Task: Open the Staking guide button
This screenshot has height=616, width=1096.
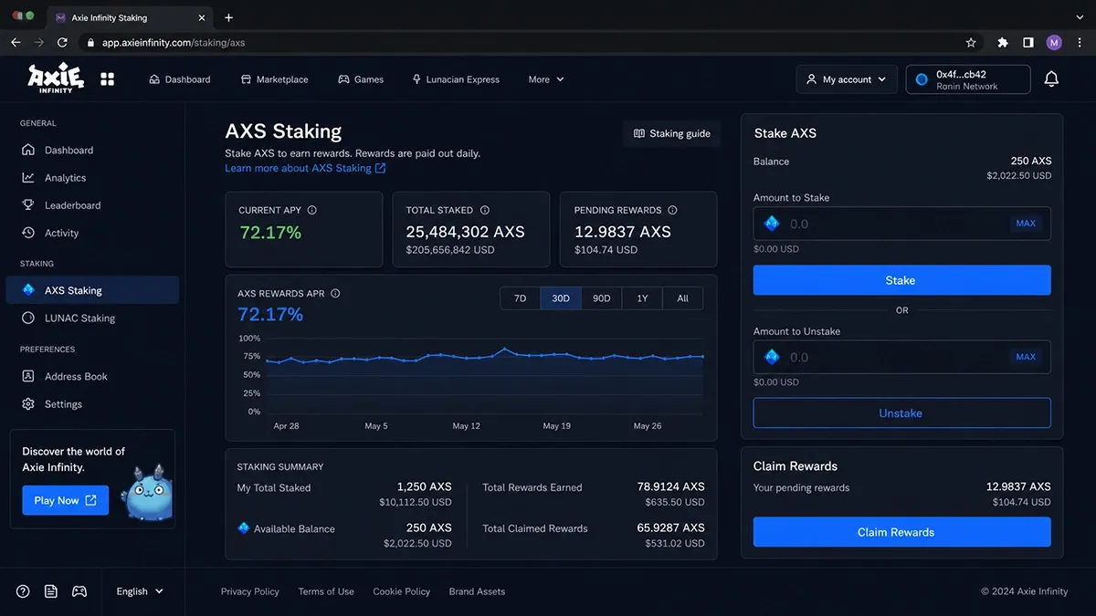Action: coord(672,133)
